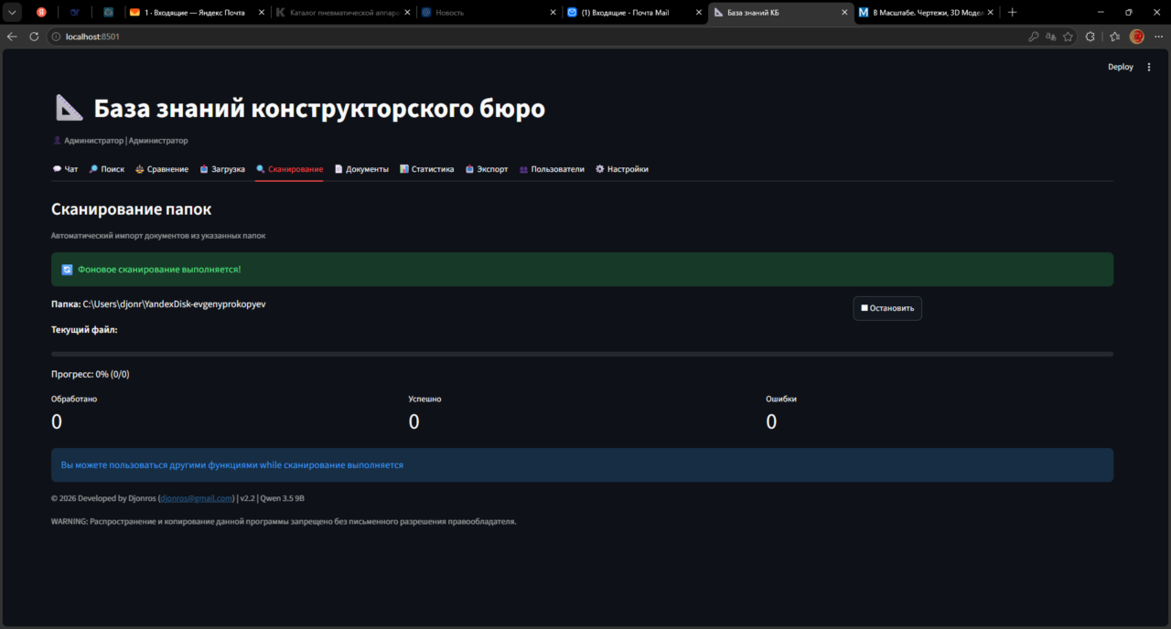Click the site info icon in address bar
1171x629 pixels.
tap(55, 37)
